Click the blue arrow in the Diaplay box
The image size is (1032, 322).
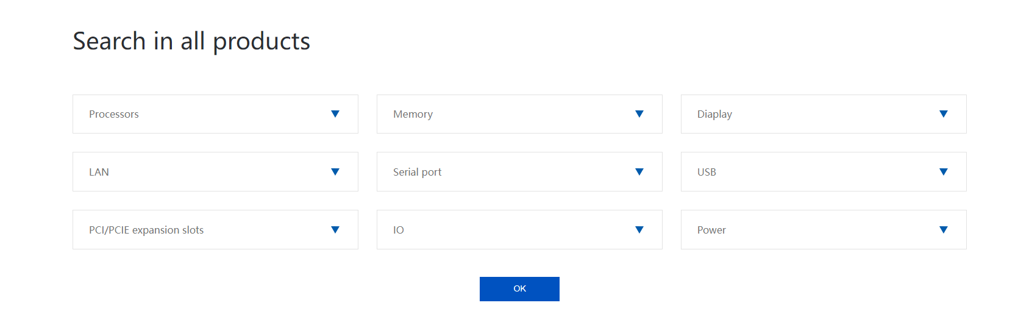[x=944, y=114]
